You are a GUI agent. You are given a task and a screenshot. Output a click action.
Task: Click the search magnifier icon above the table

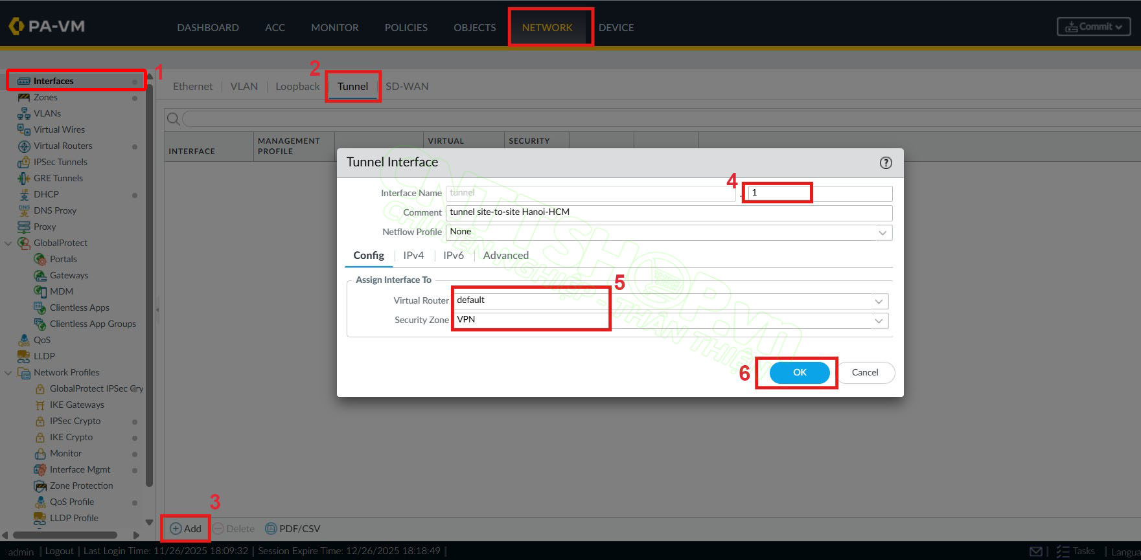click(173, 119)
